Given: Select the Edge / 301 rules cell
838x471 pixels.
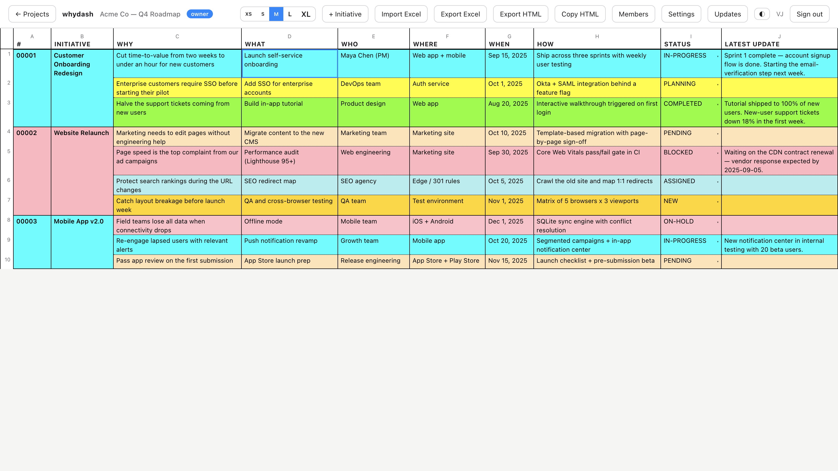Looking at the screenshot, I should pos(447,185).
